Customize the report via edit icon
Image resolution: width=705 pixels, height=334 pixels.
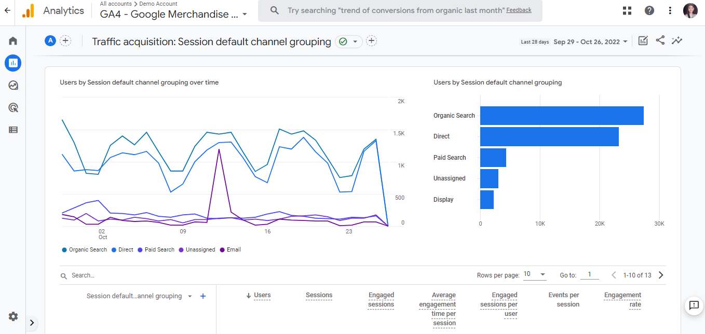(x=643, y=40)
